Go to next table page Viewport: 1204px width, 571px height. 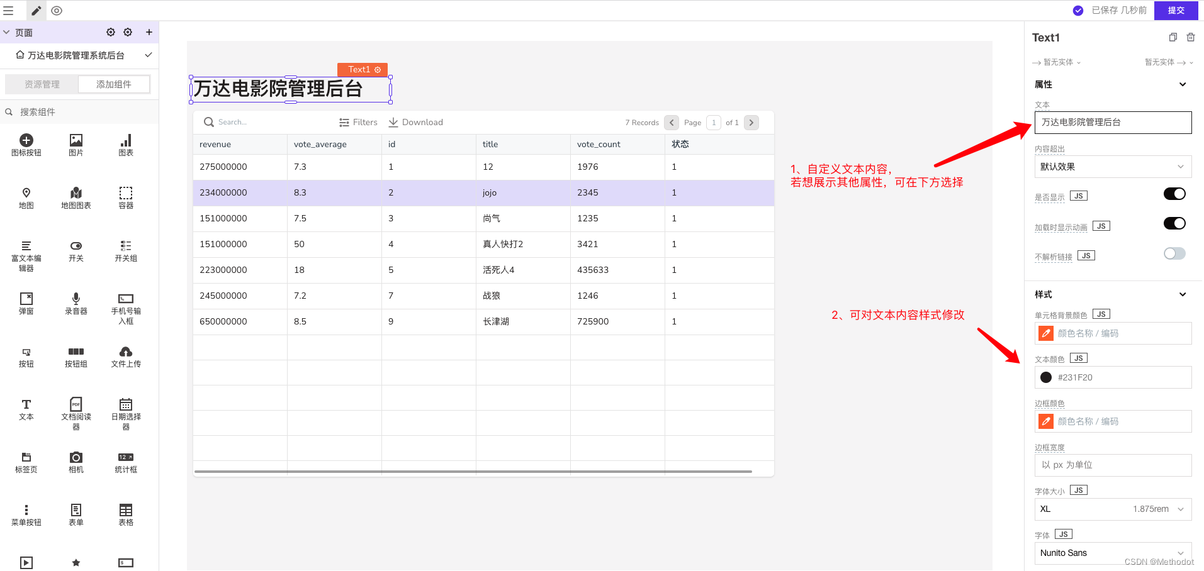pos(751,123)
